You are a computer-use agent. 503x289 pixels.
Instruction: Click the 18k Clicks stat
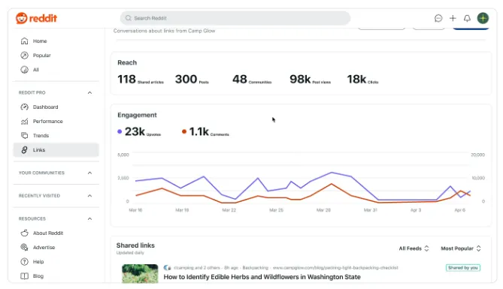pyautogui.click(x=363, y=80)
